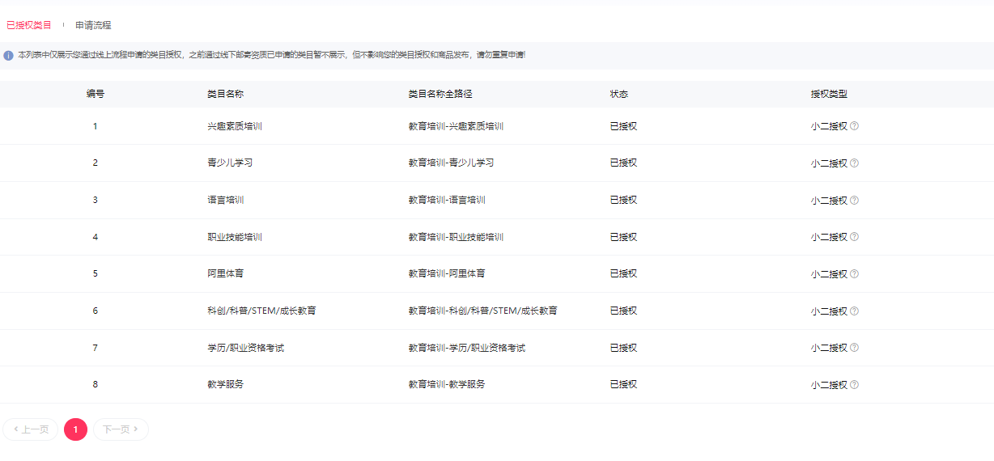Select the 已授权类目 tab

pos(29,25)
